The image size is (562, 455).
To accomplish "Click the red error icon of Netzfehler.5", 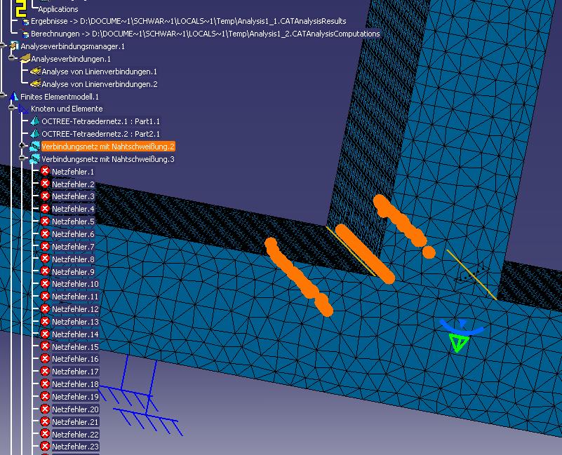I will (45, 221).
